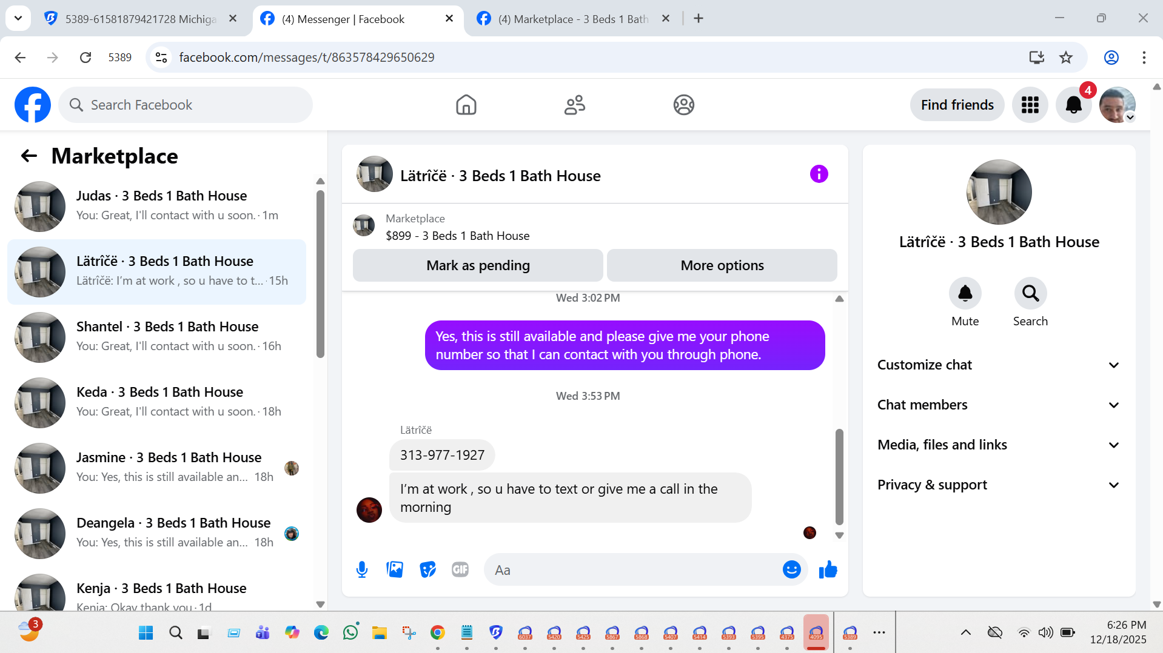Send a thumbs-up like

click(828, 570)
